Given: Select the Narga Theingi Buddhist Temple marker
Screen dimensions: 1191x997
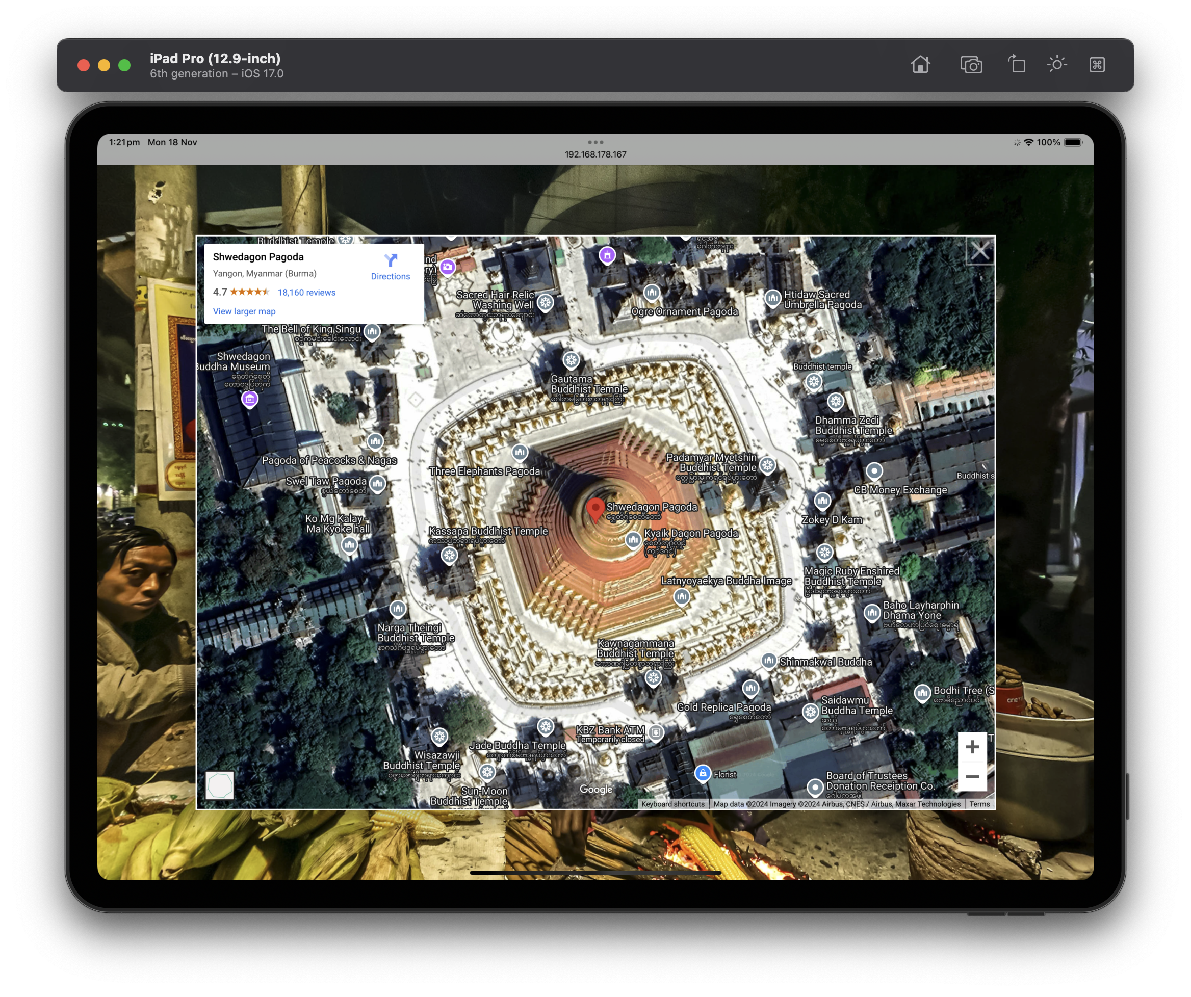Looking at the screenshot, I should [398, 609].
